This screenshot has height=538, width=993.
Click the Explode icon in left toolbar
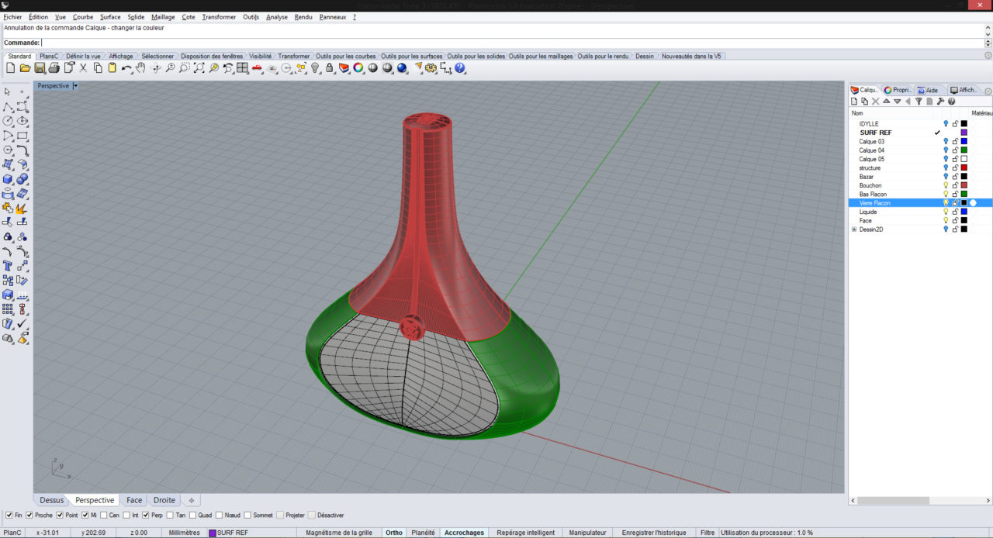[22, 208]
